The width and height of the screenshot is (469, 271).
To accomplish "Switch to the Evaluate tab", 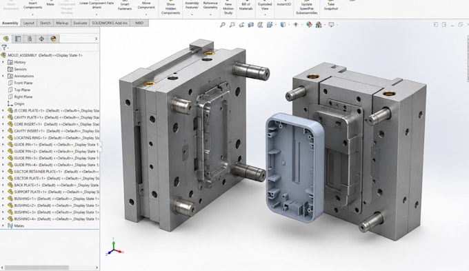I will click(x=80, y=23).
